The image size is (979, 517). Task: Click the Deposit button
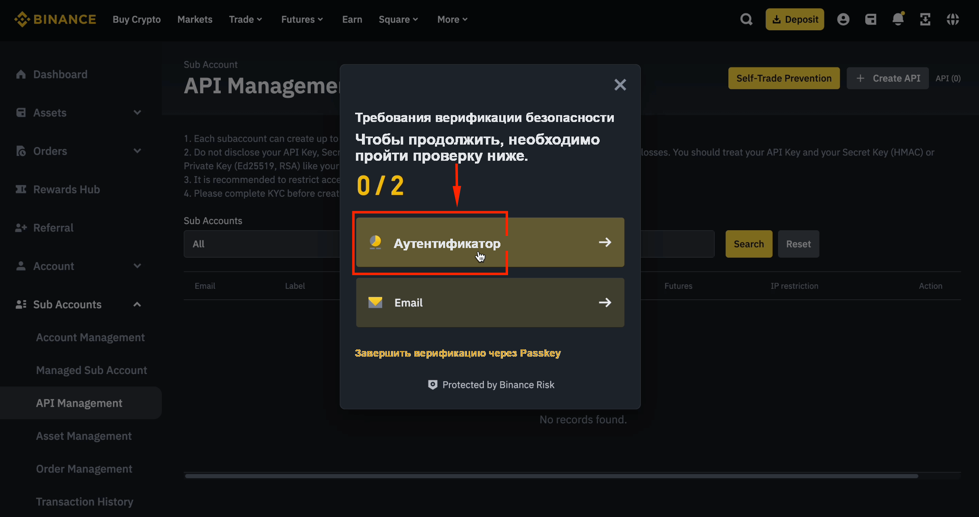[795, 19]
